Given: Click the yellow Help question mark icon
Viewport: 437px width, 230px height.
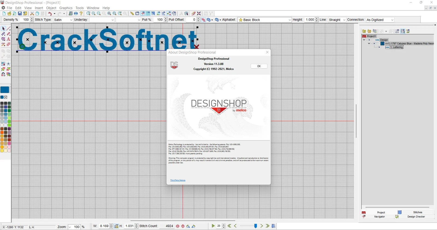Looking at the screenshot, I should coord(81,13).
